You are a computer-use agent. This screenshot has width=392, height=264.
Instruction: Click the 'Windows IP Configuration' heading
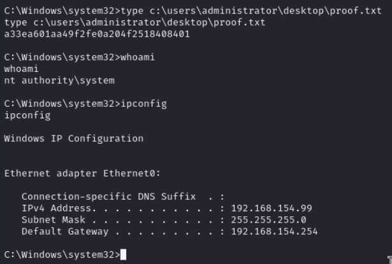pos(74,139)
